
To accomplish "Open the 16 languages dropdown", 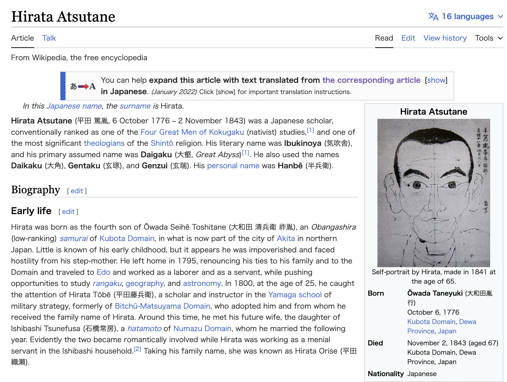I will 466,16.
